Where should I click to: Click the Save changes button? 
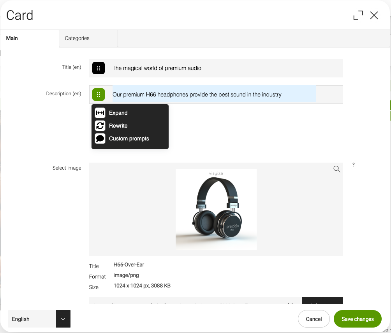[358, 319]
